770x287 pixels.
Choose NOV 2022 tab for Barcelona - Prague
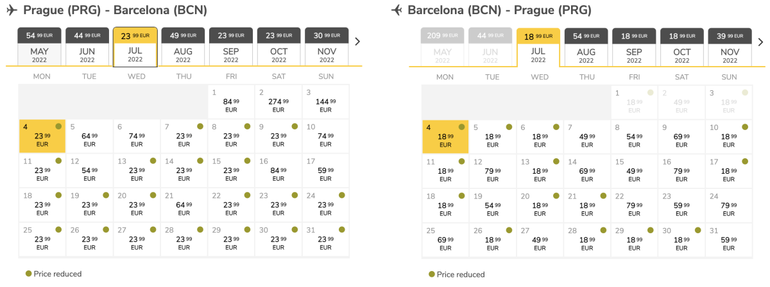click(x=730, y=47)
